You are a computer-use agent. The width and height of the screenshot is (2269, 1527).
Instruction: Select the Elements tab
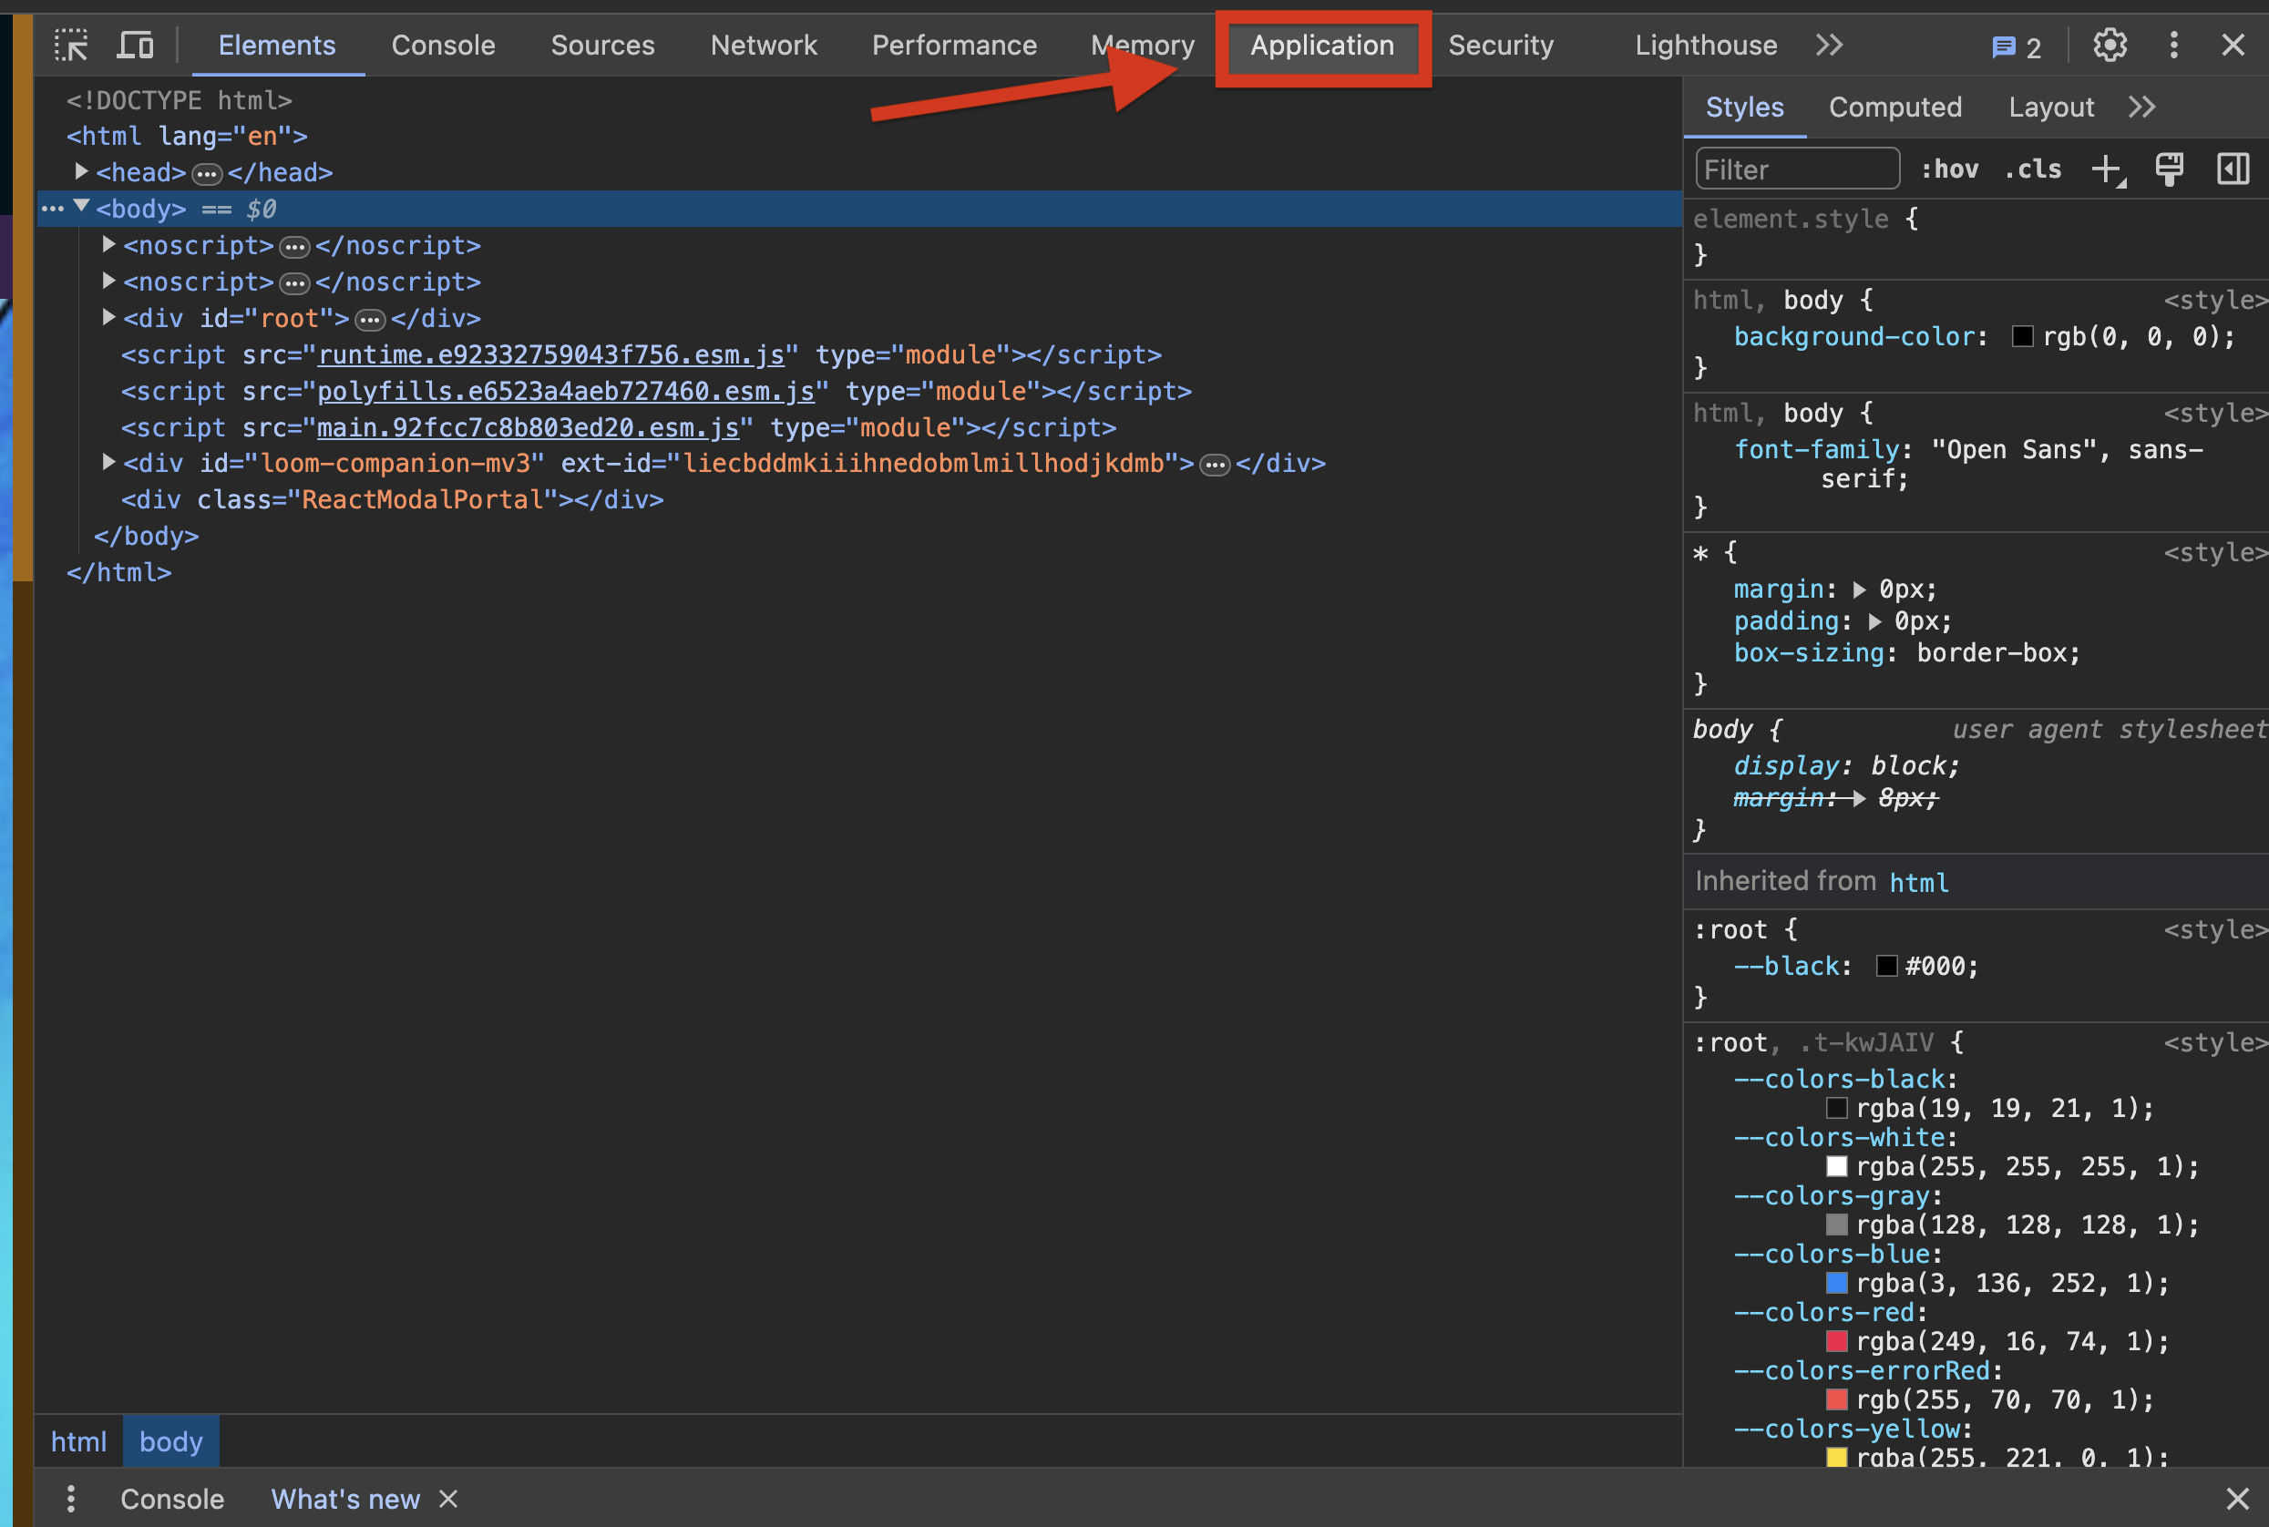click(x=277, y=45)
